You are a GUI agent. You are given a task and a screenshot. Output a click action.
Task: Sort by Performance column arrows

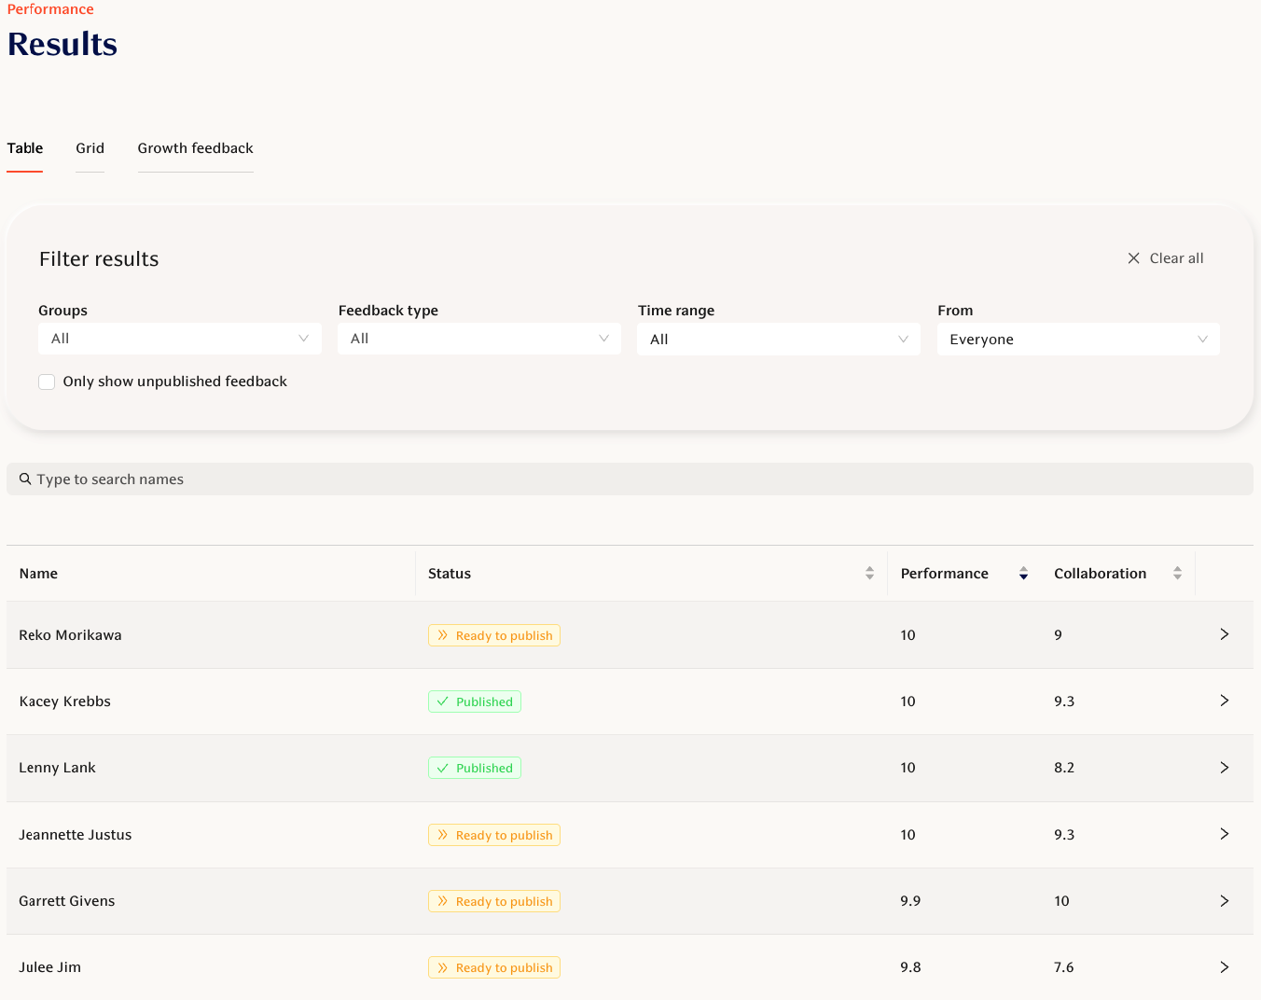coord(1023,574)
